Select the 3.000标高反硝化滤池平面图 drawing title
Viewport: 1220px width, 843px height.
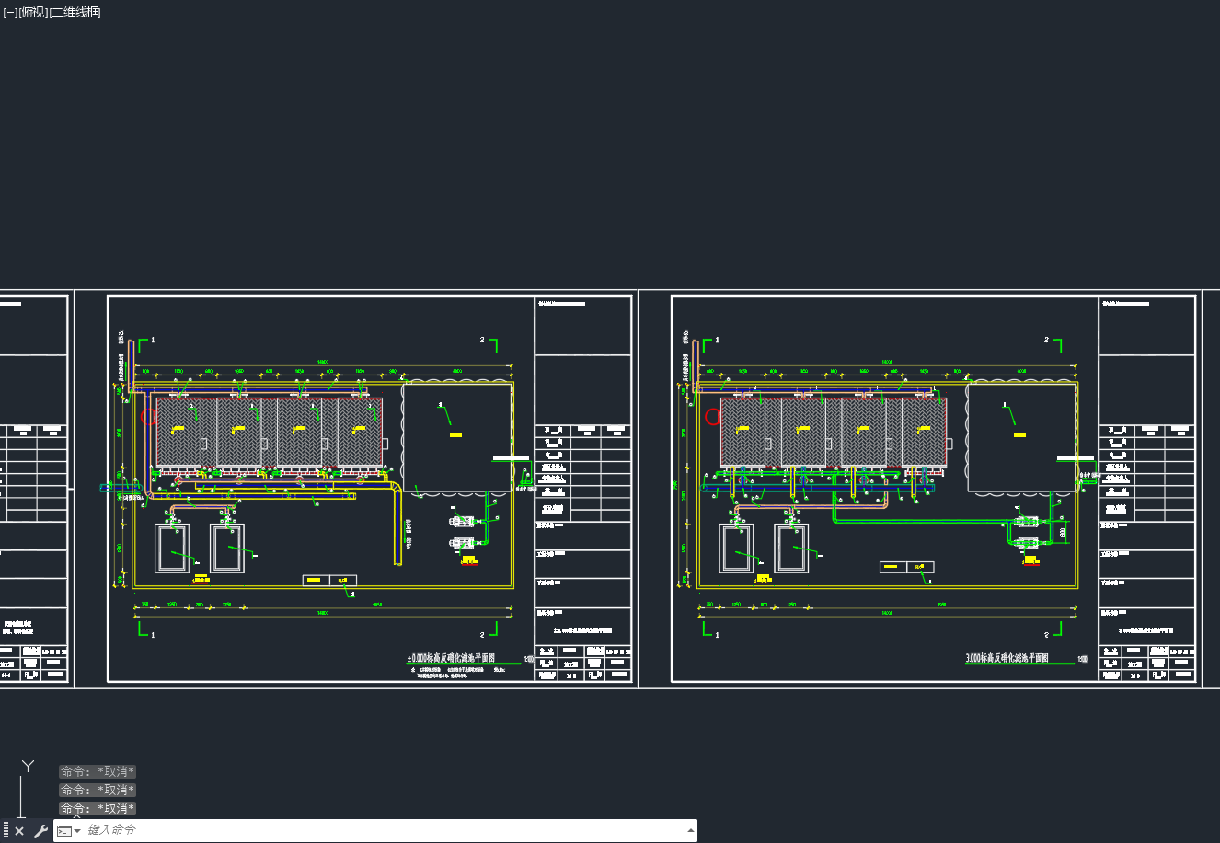click(1006, 658)
